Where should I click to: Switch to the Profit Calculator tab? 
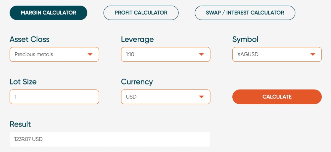pyautogui.click(x=141, y=13)
